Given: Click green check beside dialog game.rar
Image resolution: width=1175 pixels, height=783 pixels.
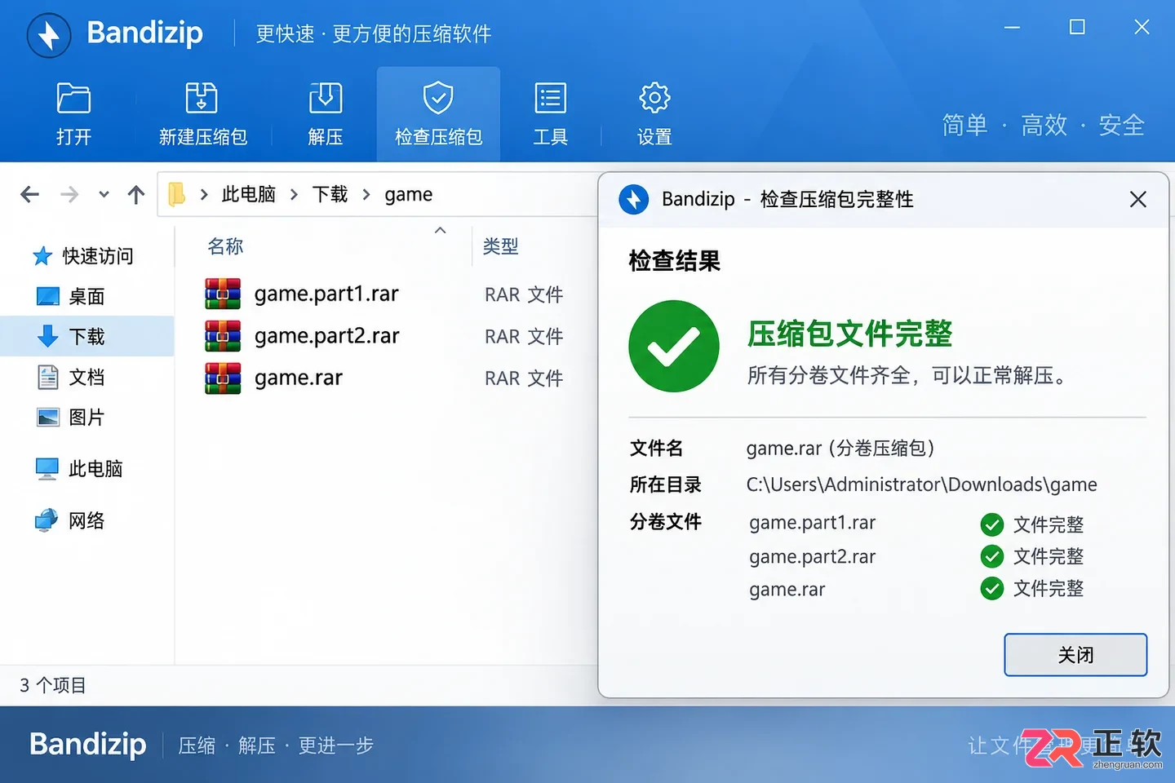Looking at the screenshot, I should click(x=992, y=588).
